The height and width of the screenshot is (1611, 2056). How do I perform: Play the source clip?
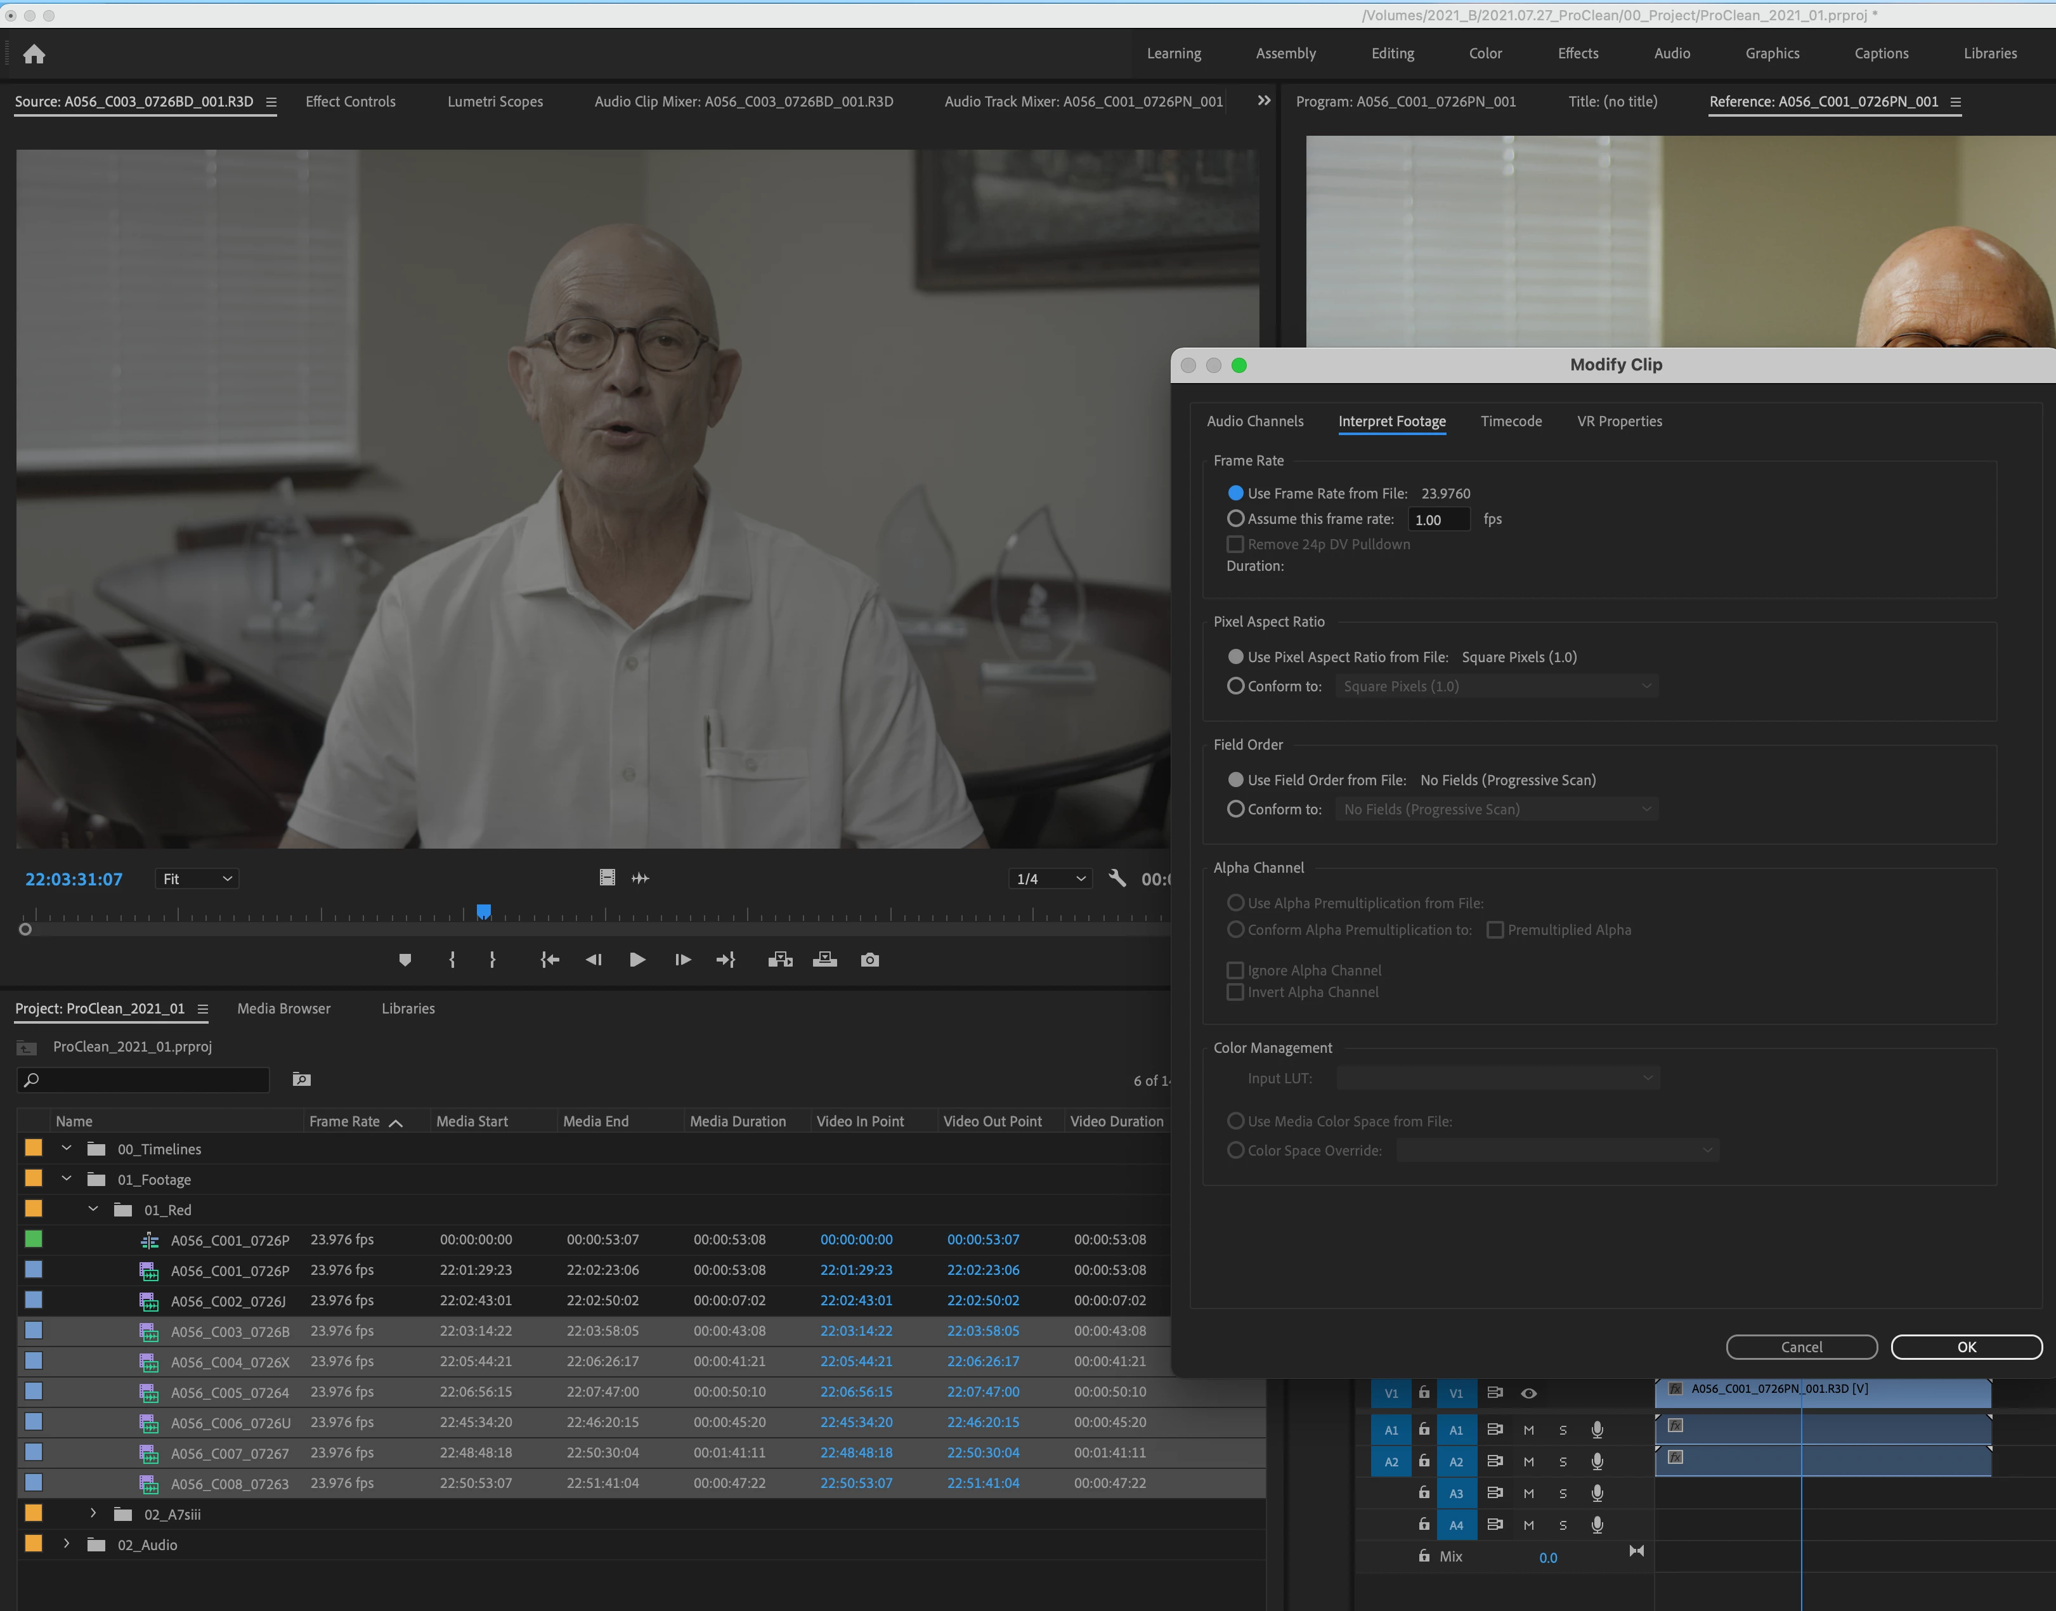(637, 959)
